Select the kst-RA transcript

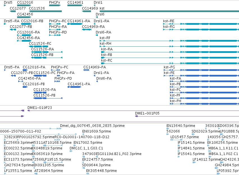[170, 52]
